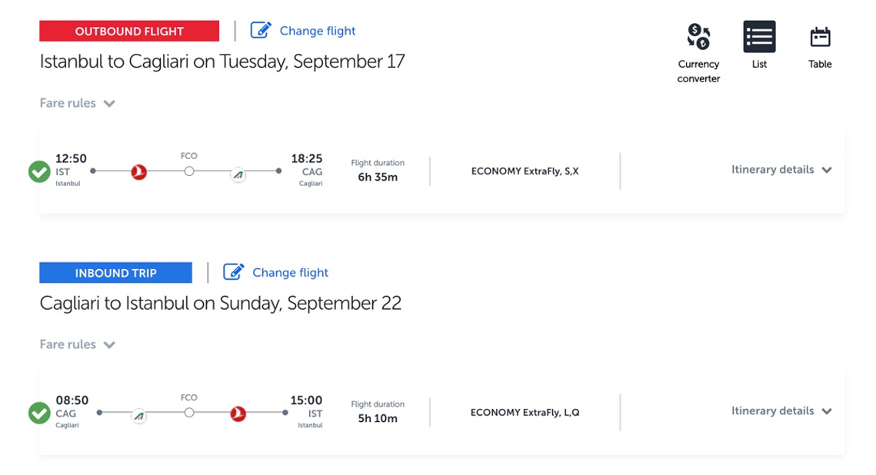Image resolution: width=876 pixels, height=475 pixels.
Task: Expand Itinerary details for Istanbul to Cagliari
Action: coord(781,170)
